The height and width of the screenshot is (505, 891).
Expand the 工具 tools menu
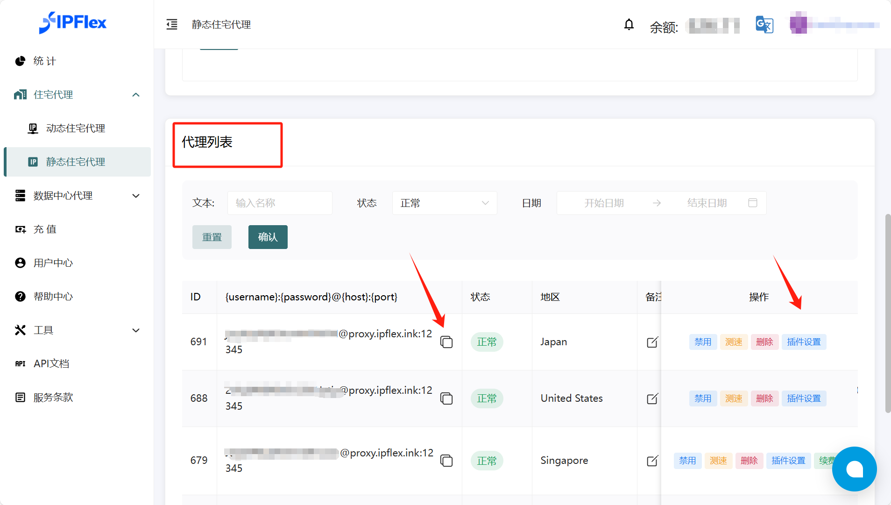(x=77, y=330)
